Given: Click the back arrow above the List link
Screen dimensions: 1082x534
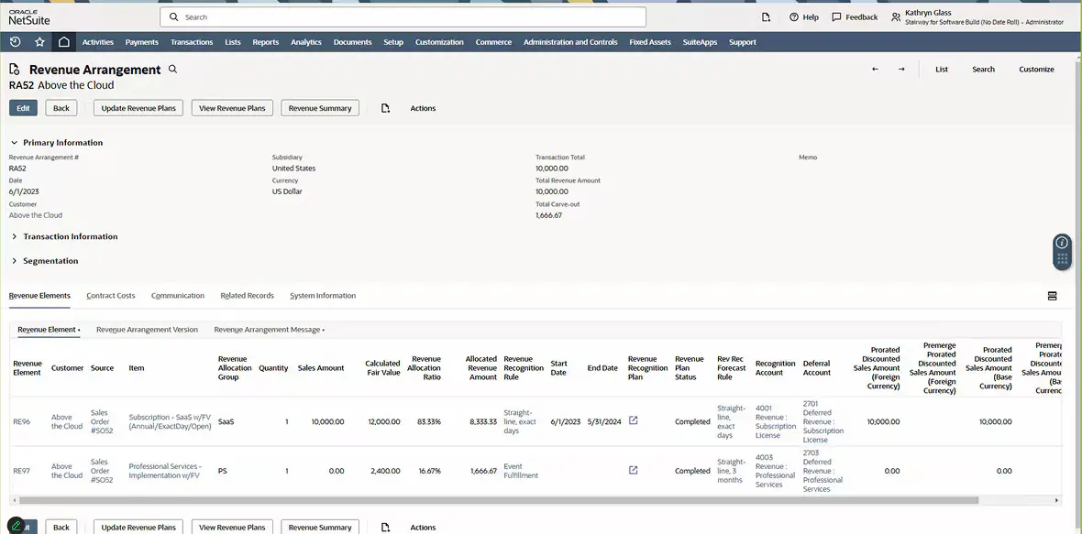Looking at the screenshot, I should 875,69.
